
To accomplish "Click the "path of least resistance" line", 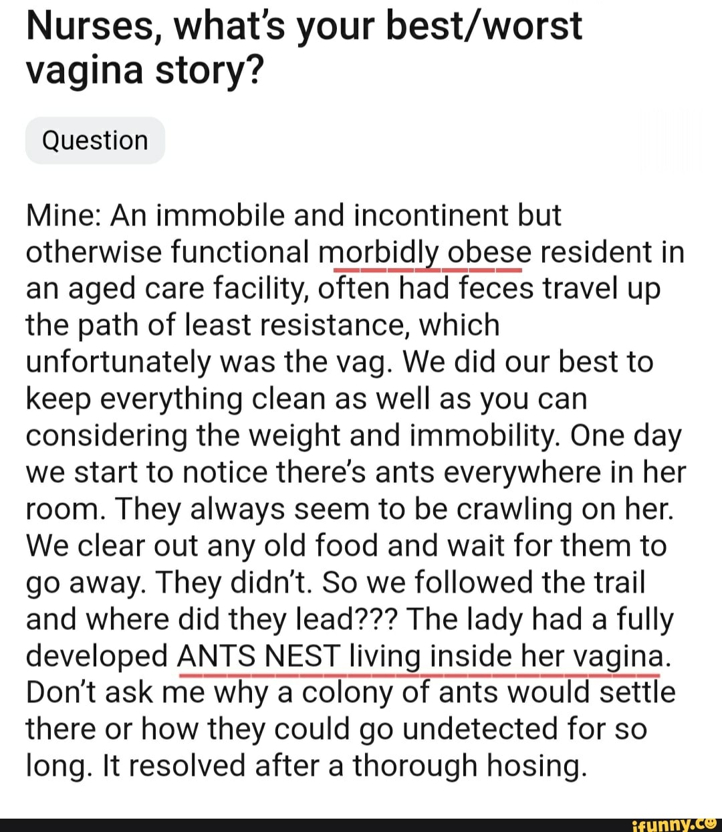I will coord(262,326).
